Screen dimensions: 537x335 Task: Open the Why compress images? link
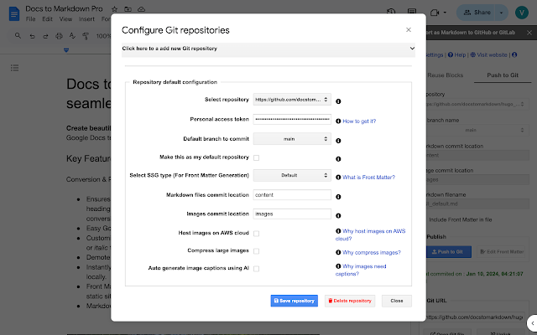371,253
